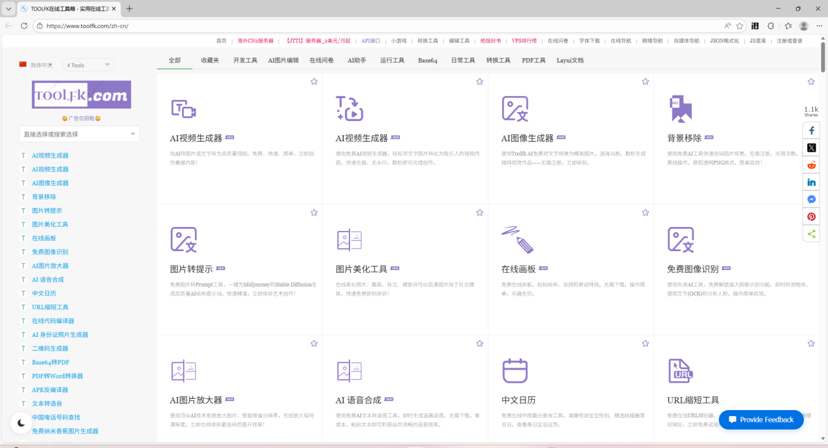The image size is (828, 448).
Task: Open the 直接选择或搜索选择 combo box
Action: pos(79,134)
